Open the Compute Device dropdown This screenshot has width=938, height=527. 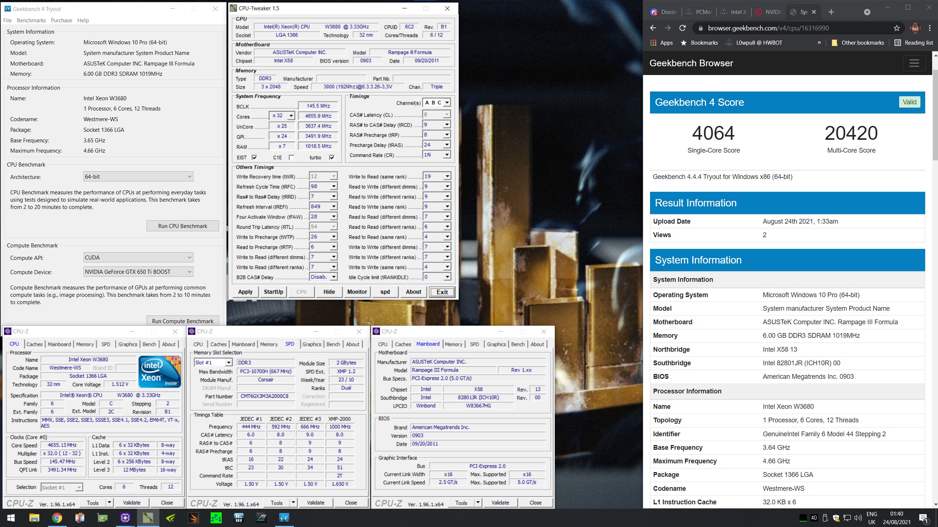click(x=139, y=272)
